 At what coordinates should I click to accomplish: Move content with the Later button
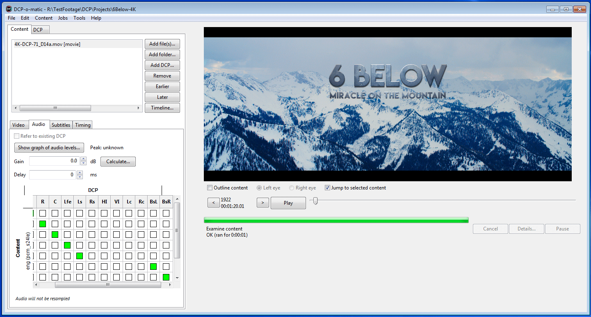tap(162, 97)
